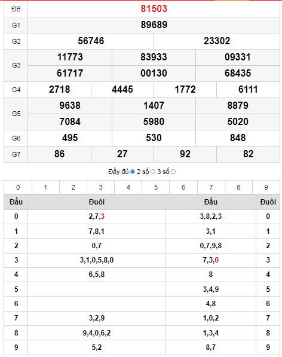This screenshot has width=282, height=357.
Task: Click the G1 prize number 89689
Action: click(154, 25)
